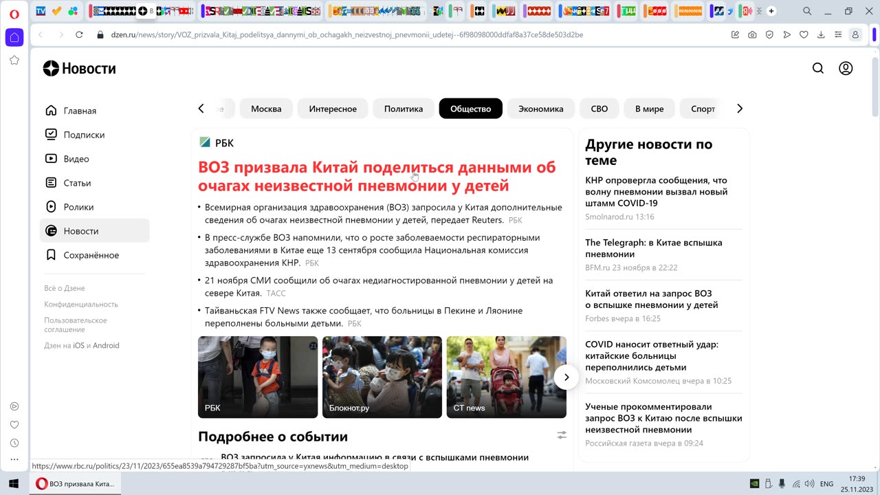Open the Блокнот.ру photo thumbnail

[382, 377]
